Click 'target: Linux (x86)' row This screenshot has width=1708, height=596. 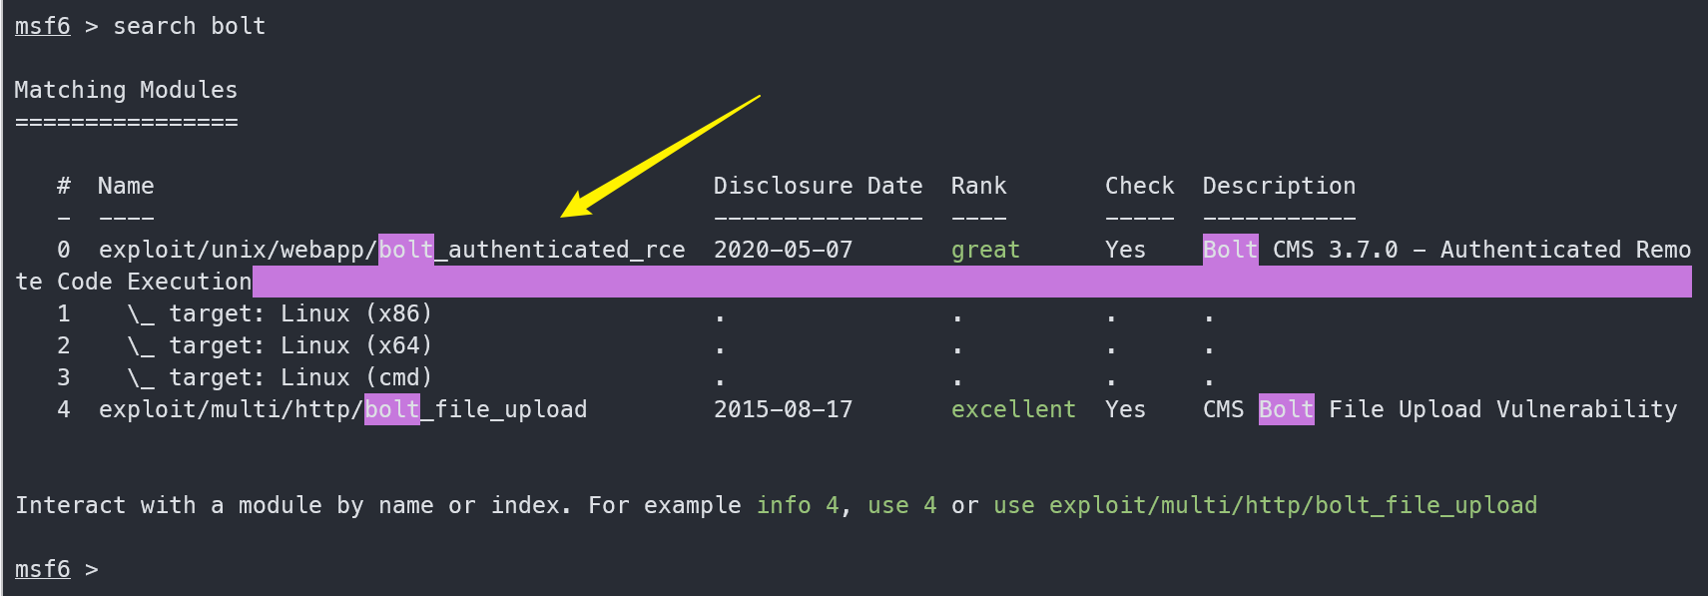point(280,313)
